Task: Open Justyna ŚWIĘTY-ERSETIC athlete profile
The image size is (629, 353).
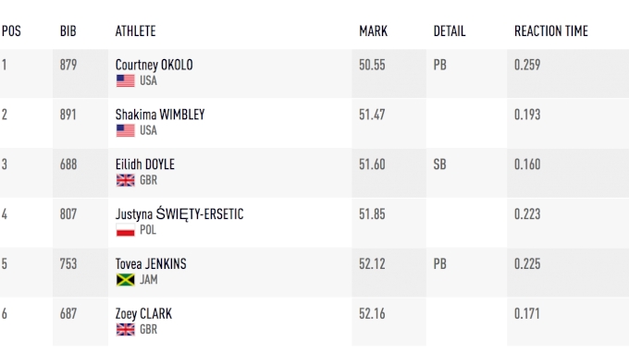Action: pyautogui.click(x=179, y=214)
